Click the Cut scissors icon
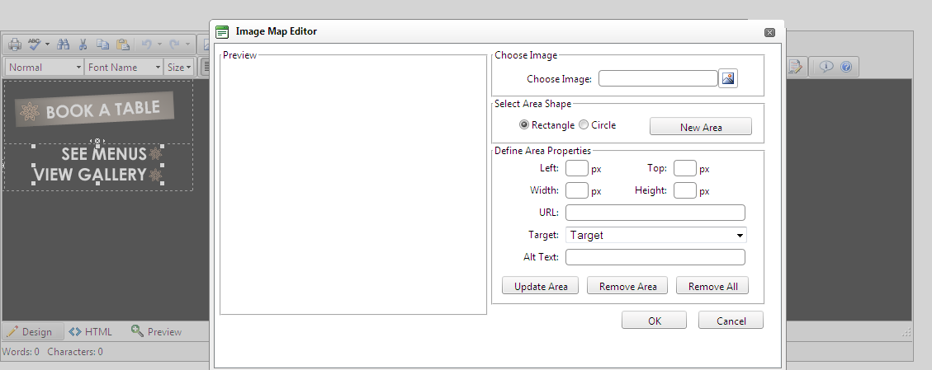 pyautogui.click(x=83, y=44)
